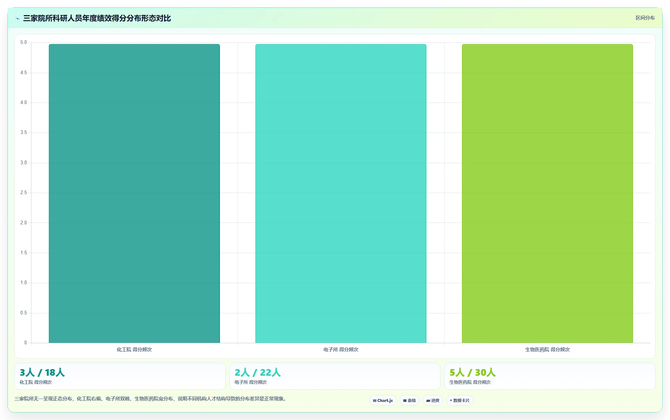Click the 数据卡片 star icon
This screenshot has width=670, height=420.
(451, 400)
